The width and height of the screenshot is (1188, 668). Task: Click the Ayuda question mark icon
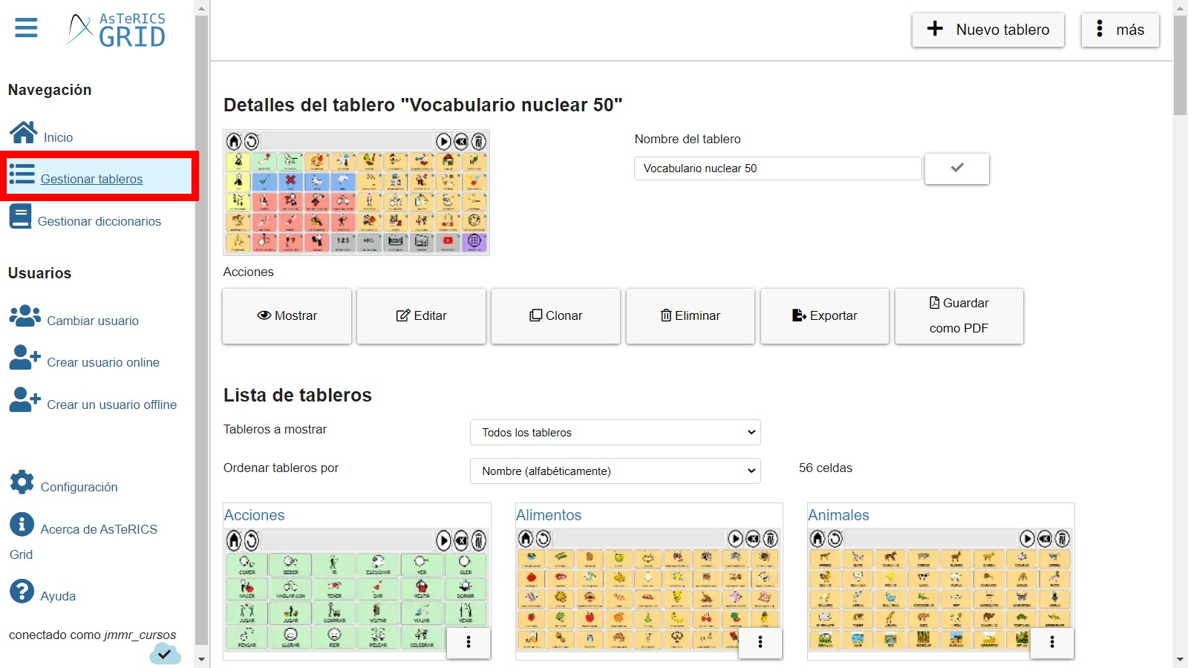click(22, 591)
